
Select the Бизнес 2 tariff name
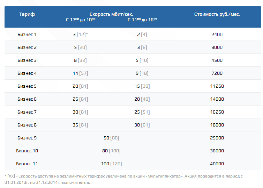tap(27, 47)
